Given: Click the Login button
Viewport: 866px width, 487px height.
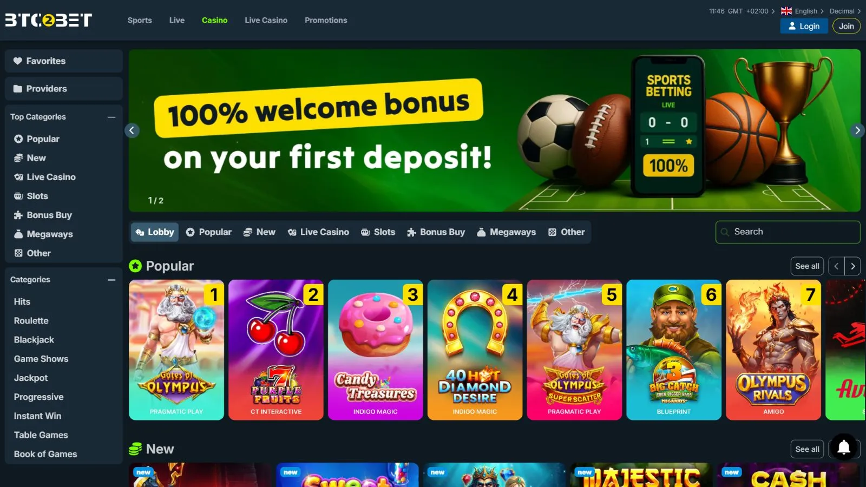Looking at the screenshot, I should (804, 26).
